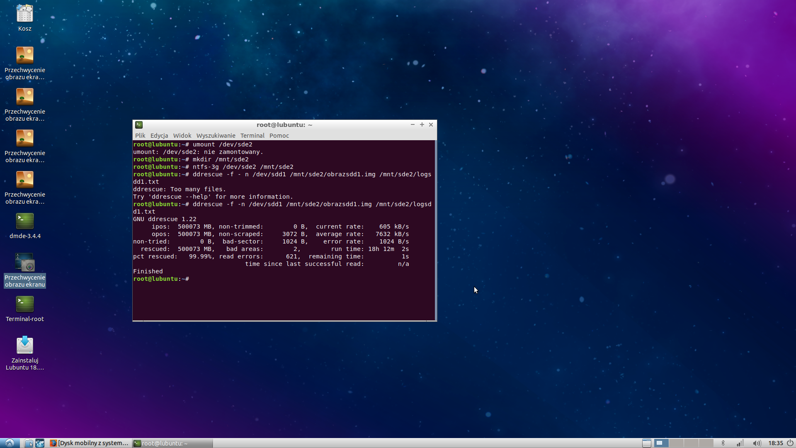Open the Pomoc menu
The height and width of the screenshot is (448, 796).
coord(279,136)
